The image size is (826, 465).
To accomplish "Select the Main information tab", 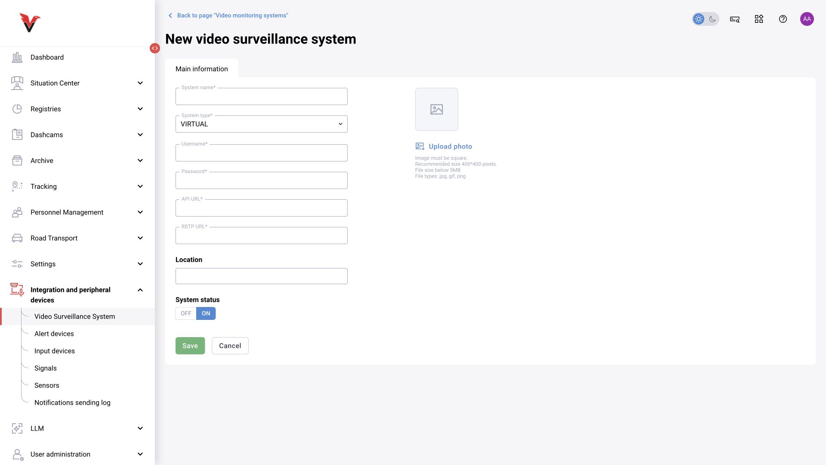I will (202, 69).
